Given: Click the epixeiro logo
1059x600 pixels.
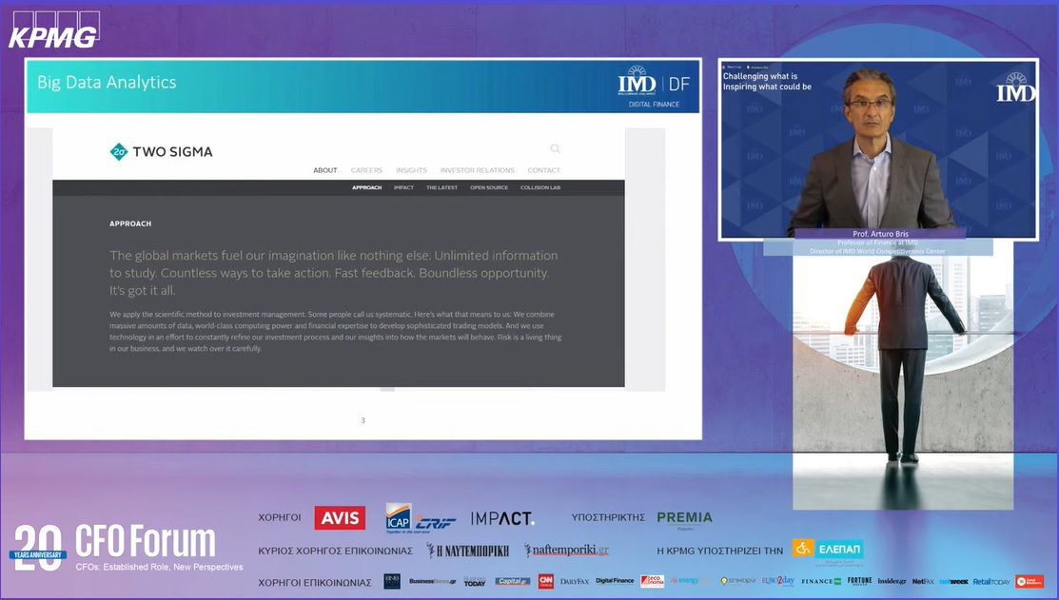Looking at the screenshot, I should tap(738, 580).
